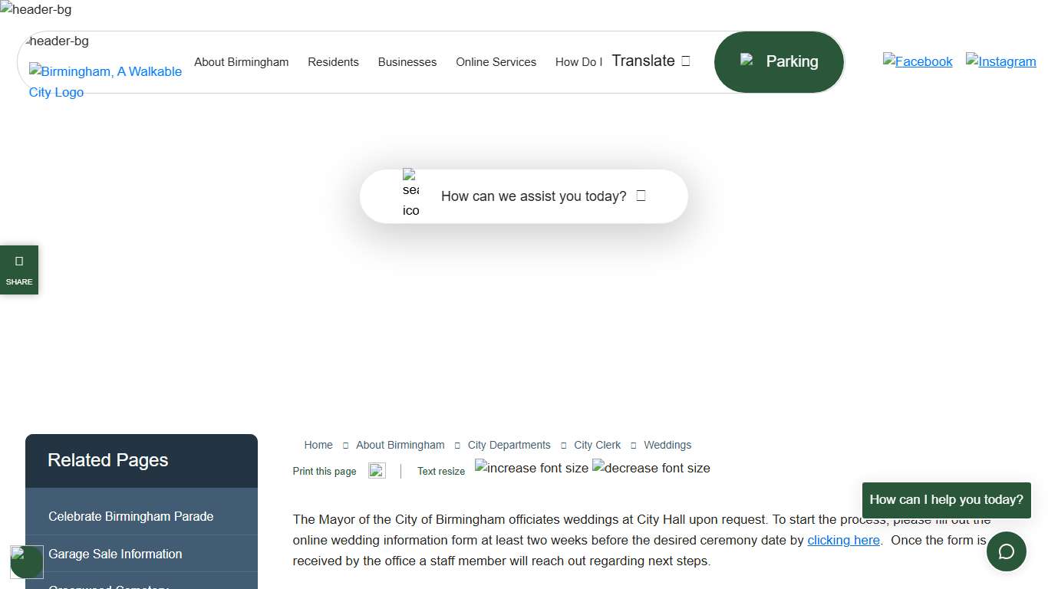
Task: Follow the 'clicking here' form link
Action: [843, 540]
